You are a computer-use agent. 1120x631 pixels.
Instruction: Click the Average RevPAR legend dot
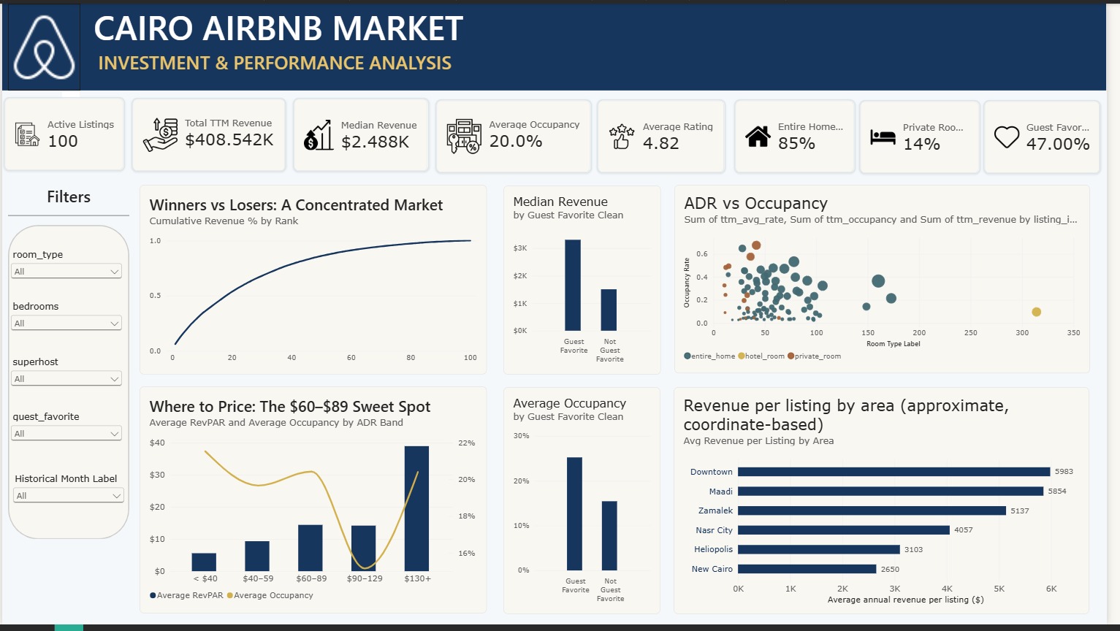pyautogui.click(x=153, y=595)
